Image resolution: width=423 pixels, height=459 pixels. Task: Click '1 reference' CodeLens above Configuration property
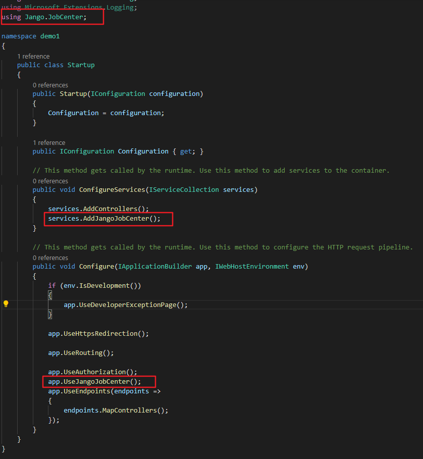tap(49, 142)
